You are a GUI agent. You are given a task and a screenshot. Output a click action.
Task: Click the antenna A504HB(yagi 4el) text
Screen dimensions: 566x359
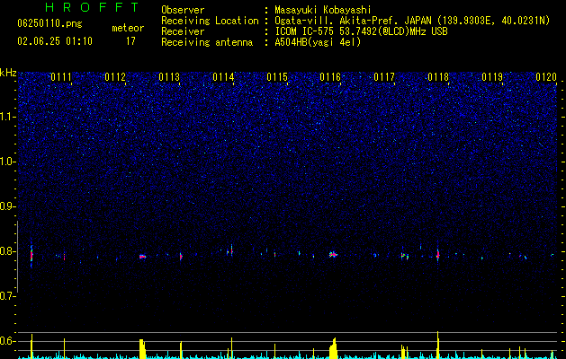(x=318, y=42)
